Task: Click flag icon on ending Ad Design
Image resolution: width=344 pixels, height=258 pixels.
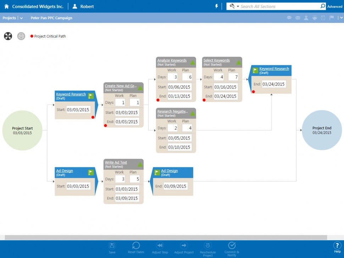Action: [x=157, y=173]
